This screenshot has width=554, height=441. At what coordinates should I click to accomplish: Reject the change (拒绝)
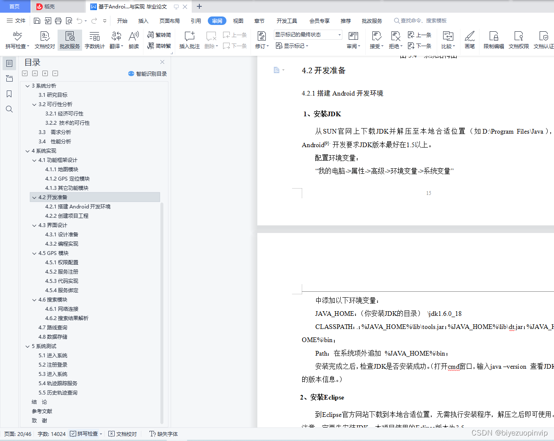tap(395, 40)
